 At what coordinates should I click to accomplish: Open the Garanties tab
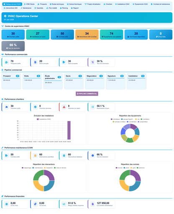click(39, 8)
